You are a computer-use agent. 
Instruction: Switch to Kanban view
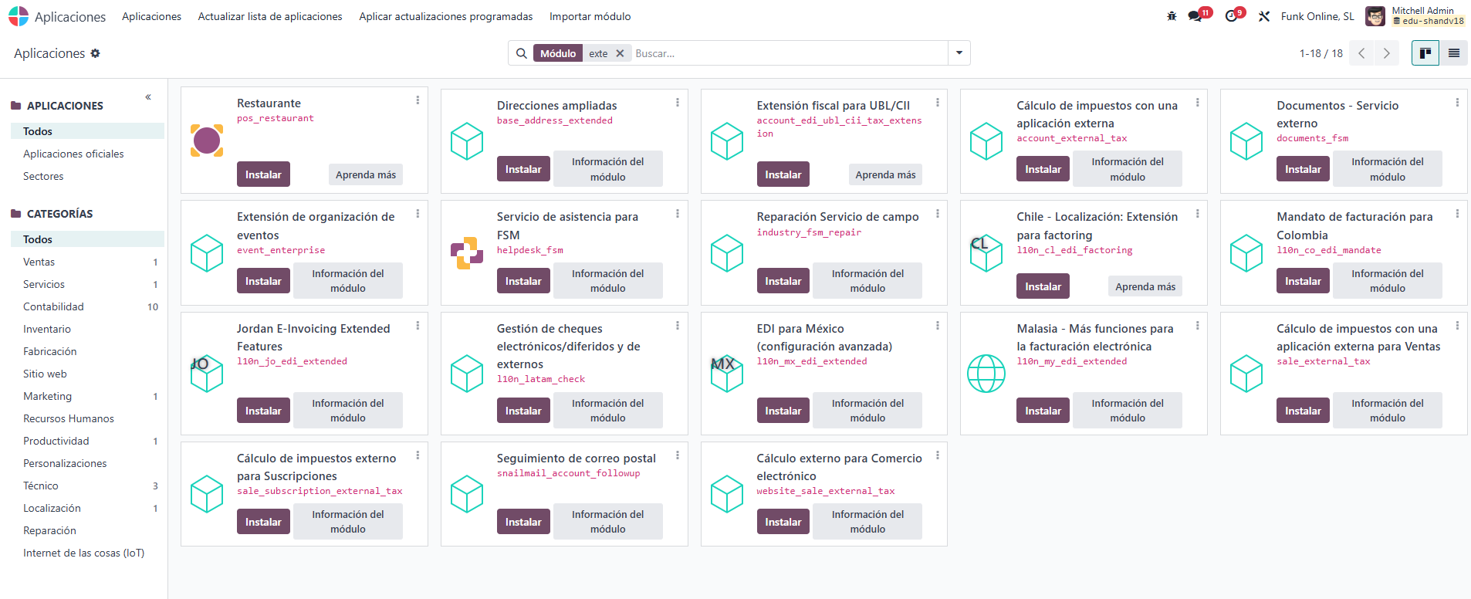1425,53
